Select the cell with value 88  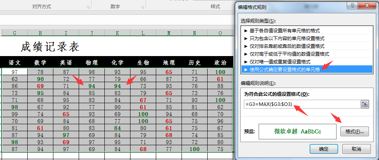coord(220,86)
